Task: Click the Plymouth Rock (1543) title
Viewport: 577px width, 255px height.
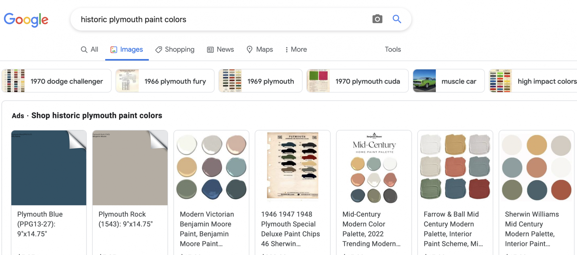Action: [126, 219]
